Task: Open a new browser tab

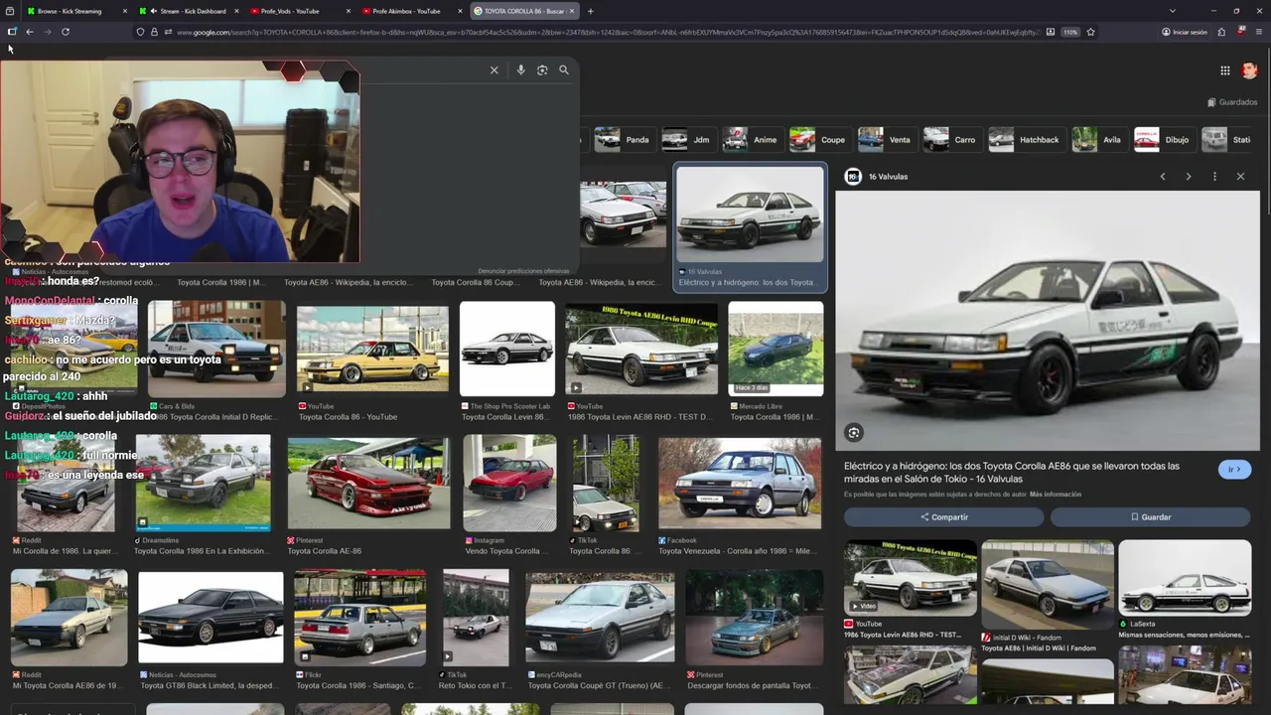Action: click(x=591, y=11)
